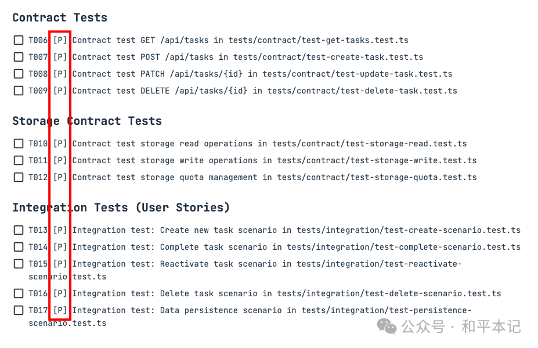Check the T010 storage read checkbox
The width and height of the screenshot is (538, 348).
(19, 143)
